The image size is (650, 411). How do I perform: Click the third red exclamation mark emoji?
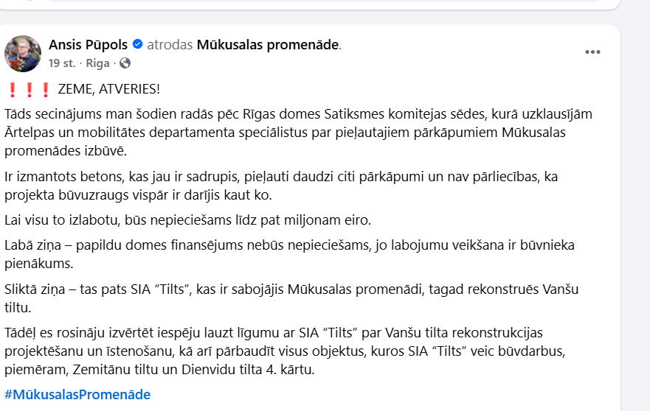click(x=45, y=90)
